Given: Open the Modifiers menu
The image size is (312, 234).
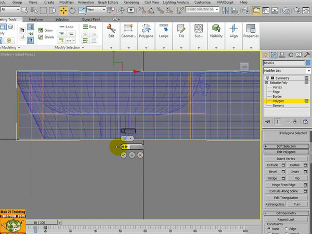Looking at the screenshot, I should pyautogui.click(x=67, y=3).
